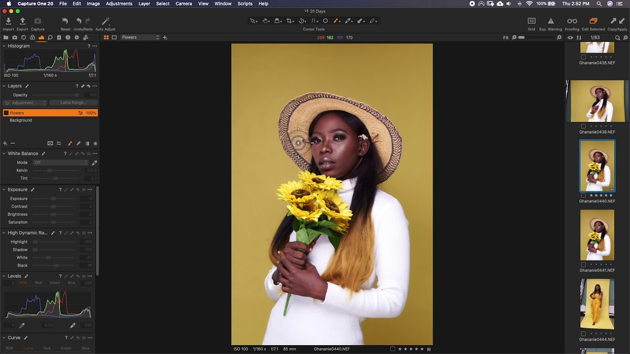Open the Capture tool tab camera icon
Image resolution: width=630 pixels, height=354 pixels.
coord(15,37)
